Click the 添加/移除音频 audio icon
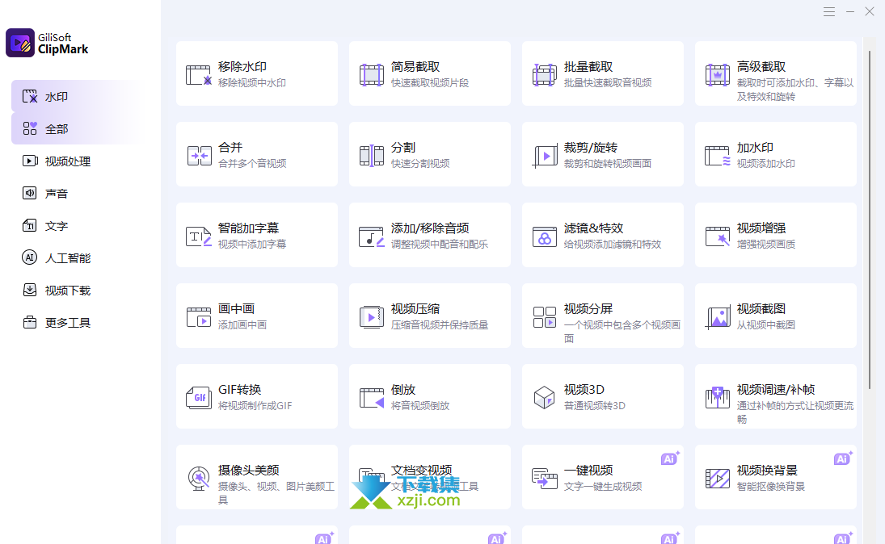885x544 pixels. pos(372,236)
